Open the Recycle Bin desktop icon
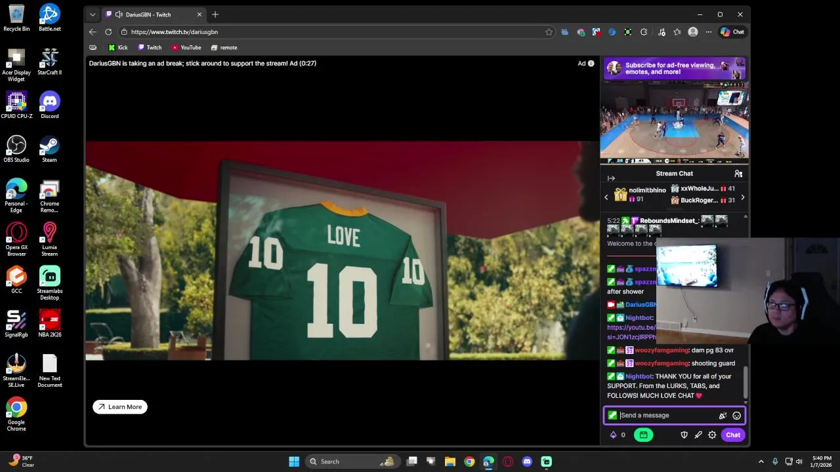This screenshot has width=840, height=472. (x=16, y=18)
